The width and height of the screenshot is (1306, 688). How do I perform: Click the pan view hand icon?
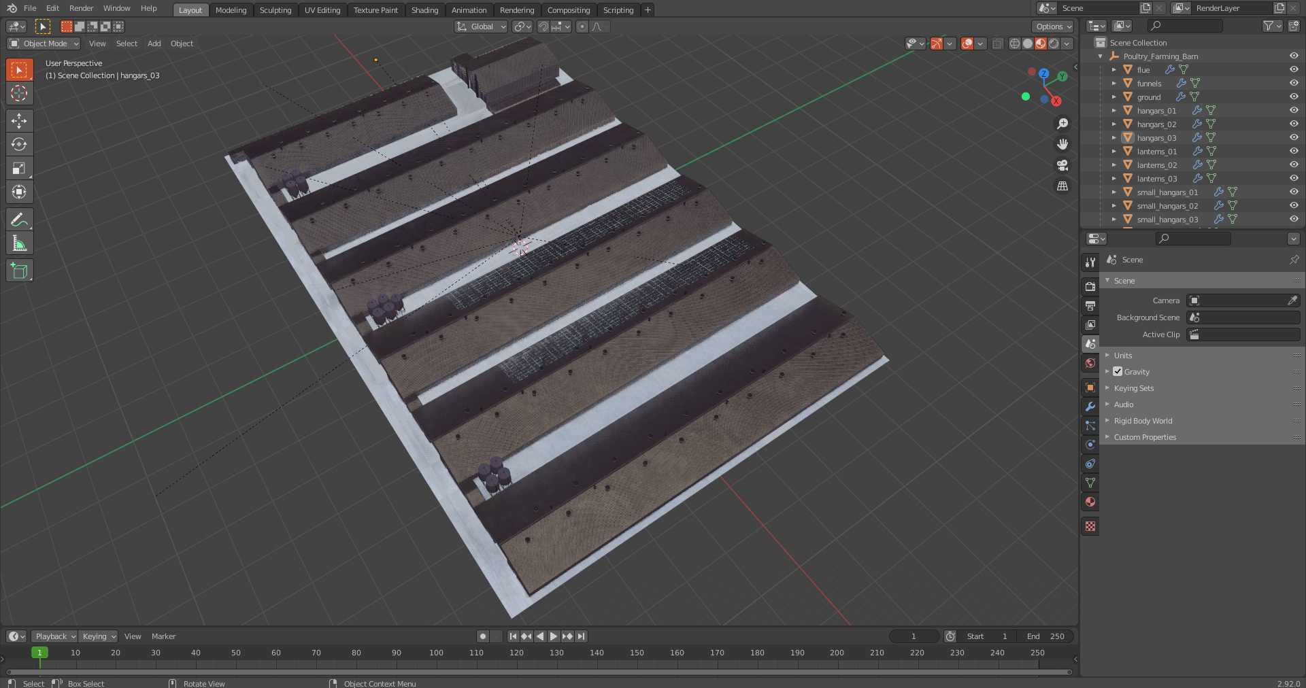pos(1062,144)
